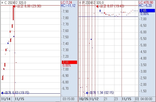Click the P 202412 320.0 chart title
This screenshot has width=156, height=102.
click(x=93, y=3)
